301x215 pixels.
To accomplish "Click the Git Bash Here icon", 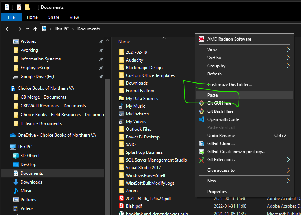I will pyautogui.click(x=202, y=111).
